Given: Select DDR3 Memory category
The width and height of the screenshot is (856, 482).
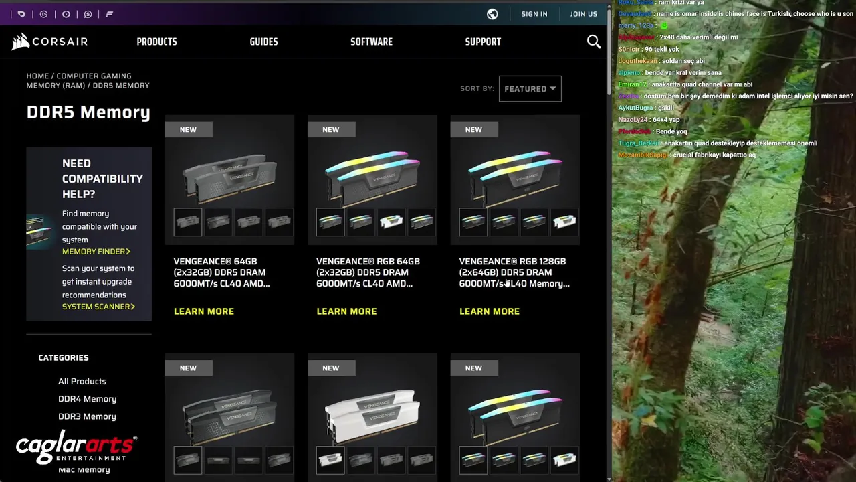Looking at the screenshot, I should point(87,416).
